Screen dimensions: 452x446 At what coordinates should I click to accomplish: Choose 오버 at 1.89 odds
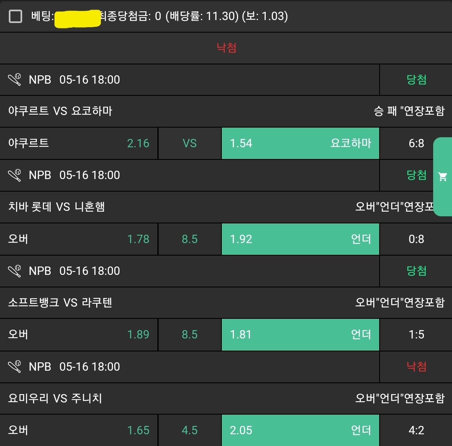79,334
